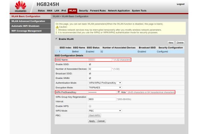
Task: Click the Start WPS button
Action: coord(94,115)
